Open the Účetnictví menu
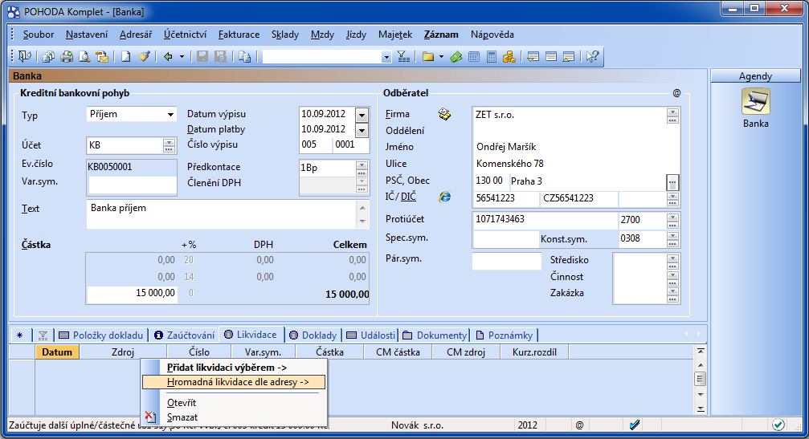 [186, 35]
